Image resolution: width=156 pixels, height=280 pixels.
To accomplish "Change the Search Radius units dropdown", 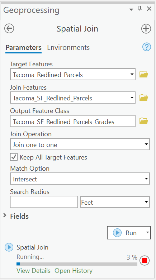I will [115, 202].
